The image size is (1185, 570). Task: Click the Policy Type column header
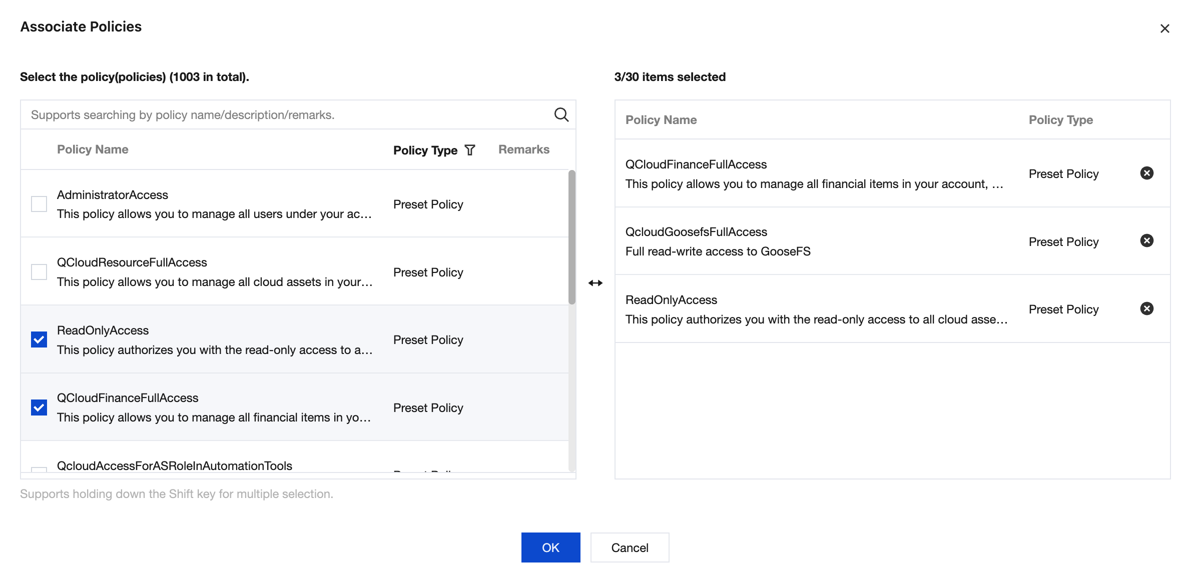pos(425,150)
